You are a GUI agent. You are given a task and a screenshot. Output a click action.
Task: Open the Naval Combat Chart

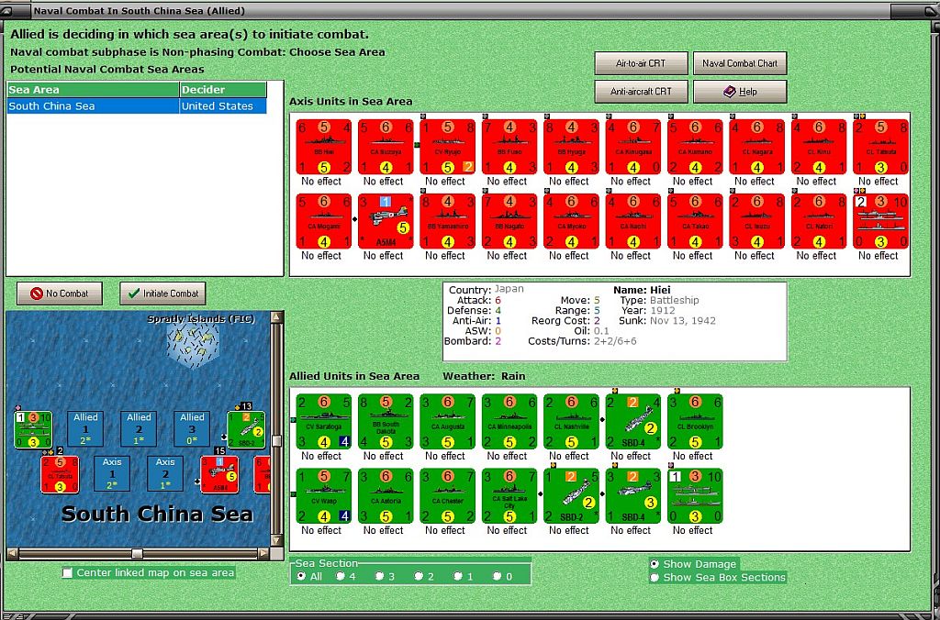[740, 63]
